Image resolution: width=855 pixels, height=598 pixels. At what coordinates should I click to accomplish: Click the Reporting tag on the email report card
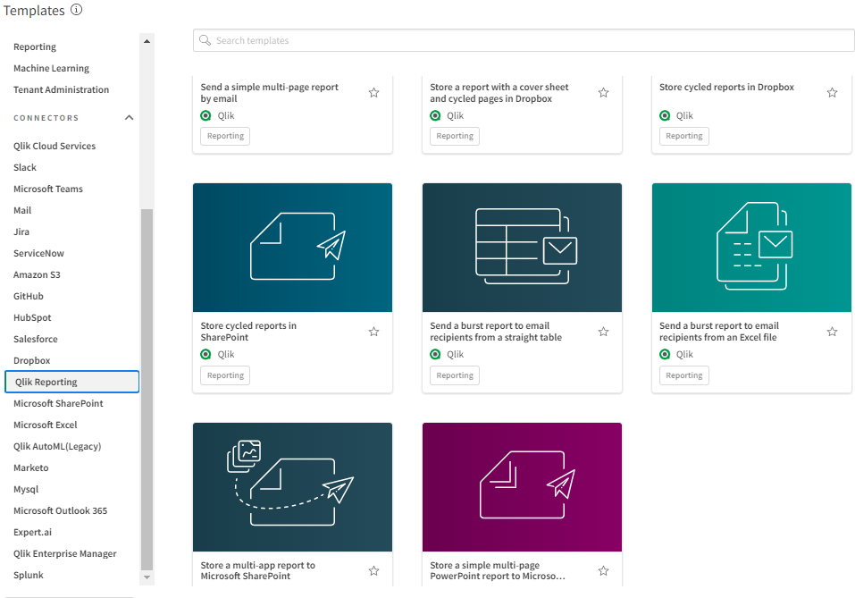[x=224, y=136]
